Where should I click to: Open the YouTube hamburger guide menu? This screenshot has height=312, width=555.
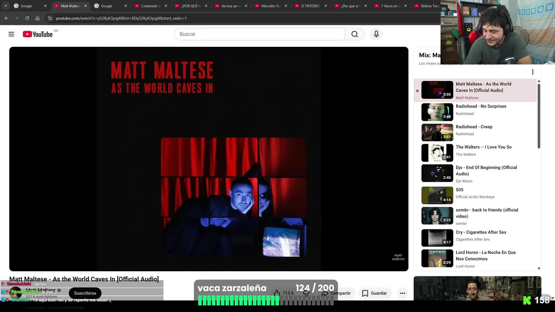point(11,34)
